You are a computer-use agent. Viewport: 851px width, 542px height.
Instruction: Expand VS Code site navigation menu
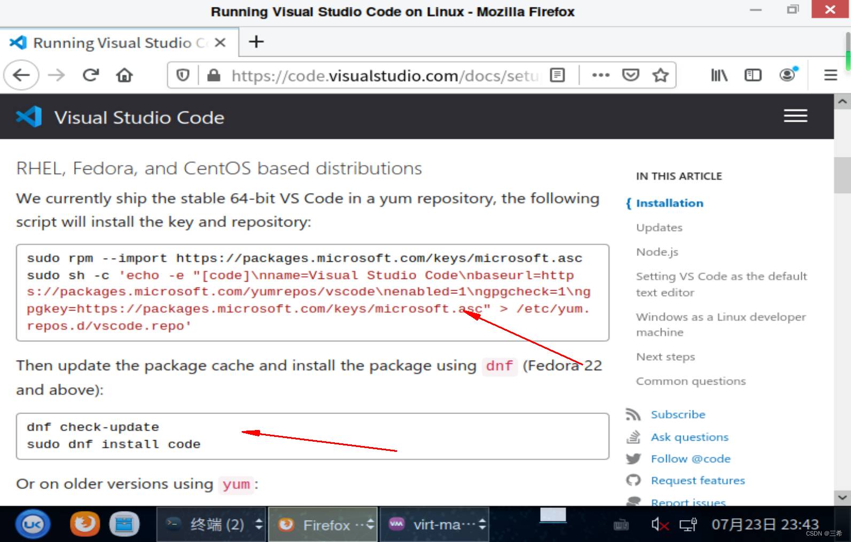pos(795,116)
